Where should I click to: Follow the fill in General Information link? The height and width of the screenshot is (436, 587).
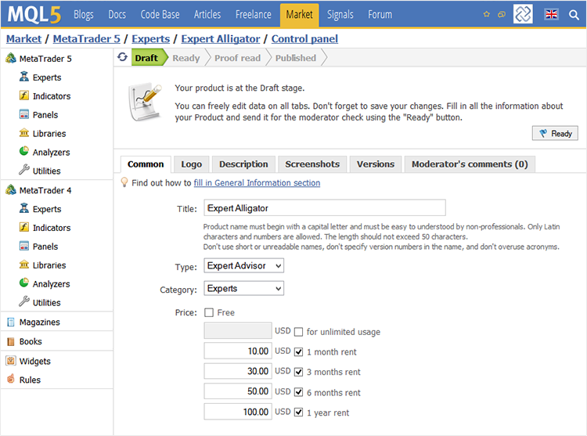(x=257, y=183)
